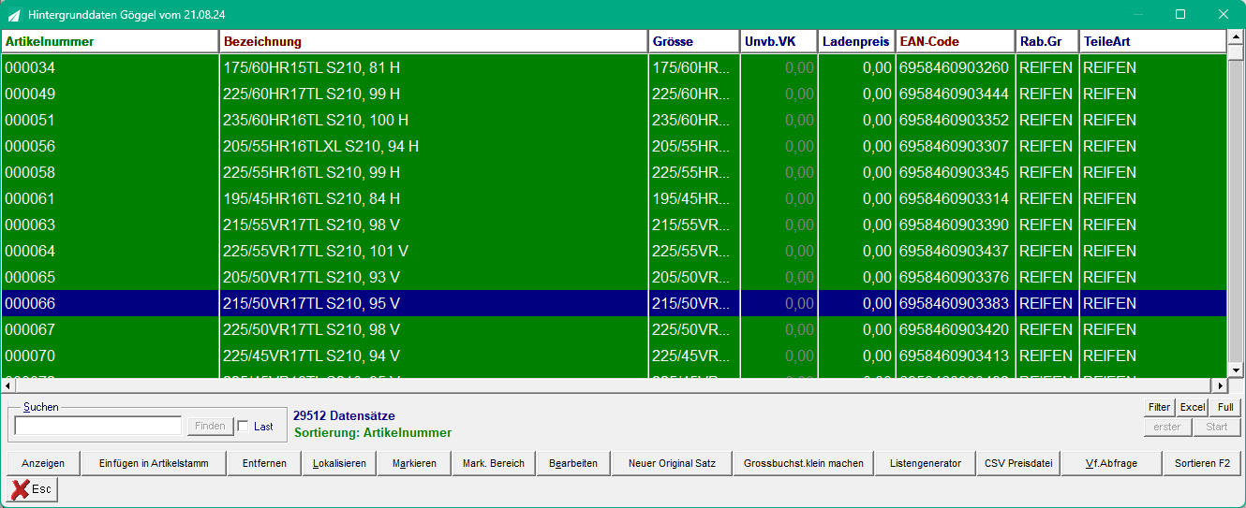Toggle the Last checkbox

point(244,426)
